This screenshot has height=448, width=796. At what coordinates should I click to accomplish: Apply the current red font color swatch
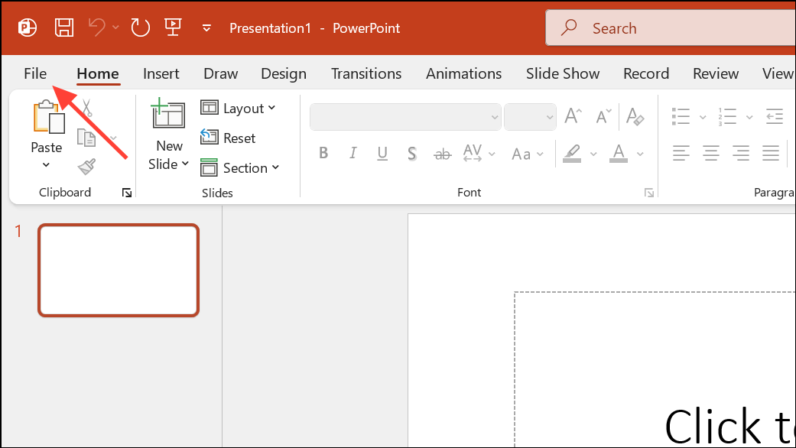click(619, 153)
